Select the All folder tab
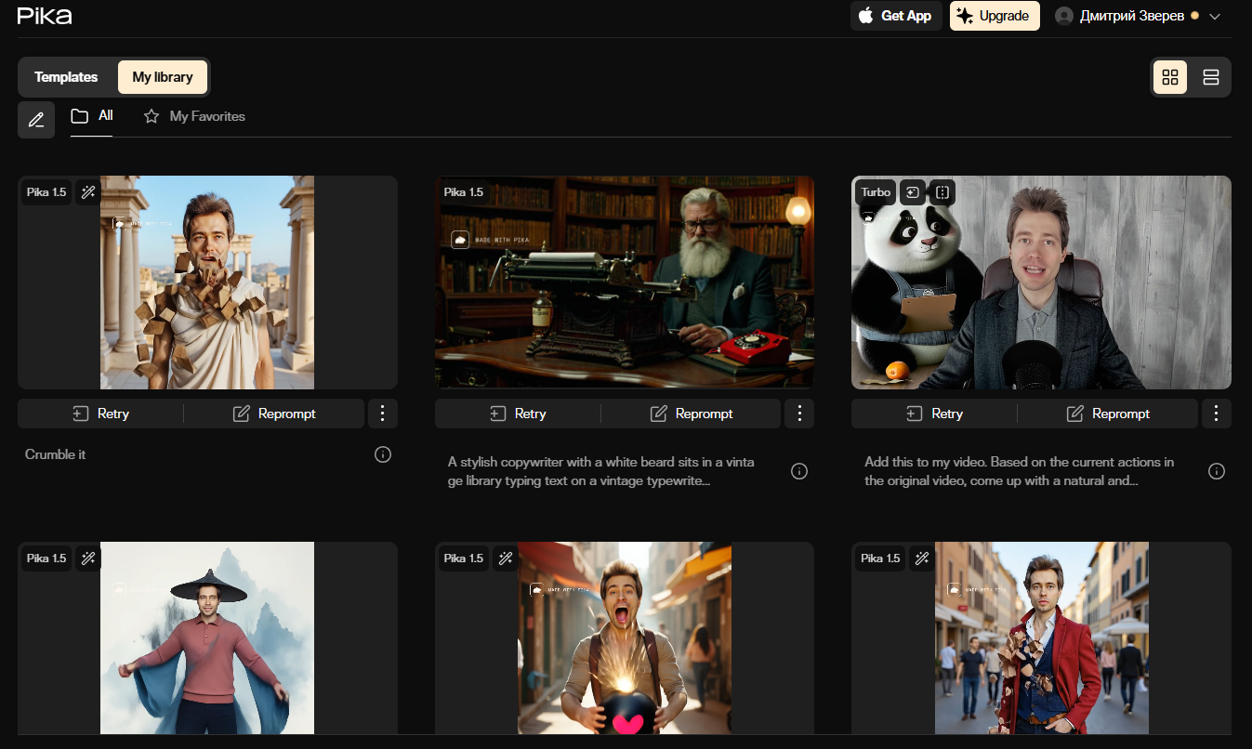Image resolution: width=1252 pixels, height=749 pixels. pos(93,116)
